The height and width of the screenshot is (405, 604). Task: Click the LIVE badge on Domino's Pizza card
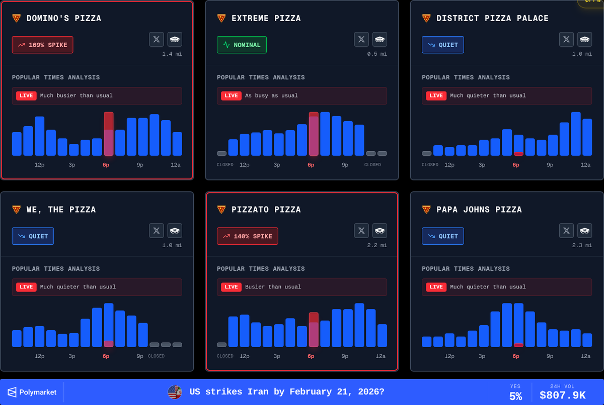click(26, 95)
